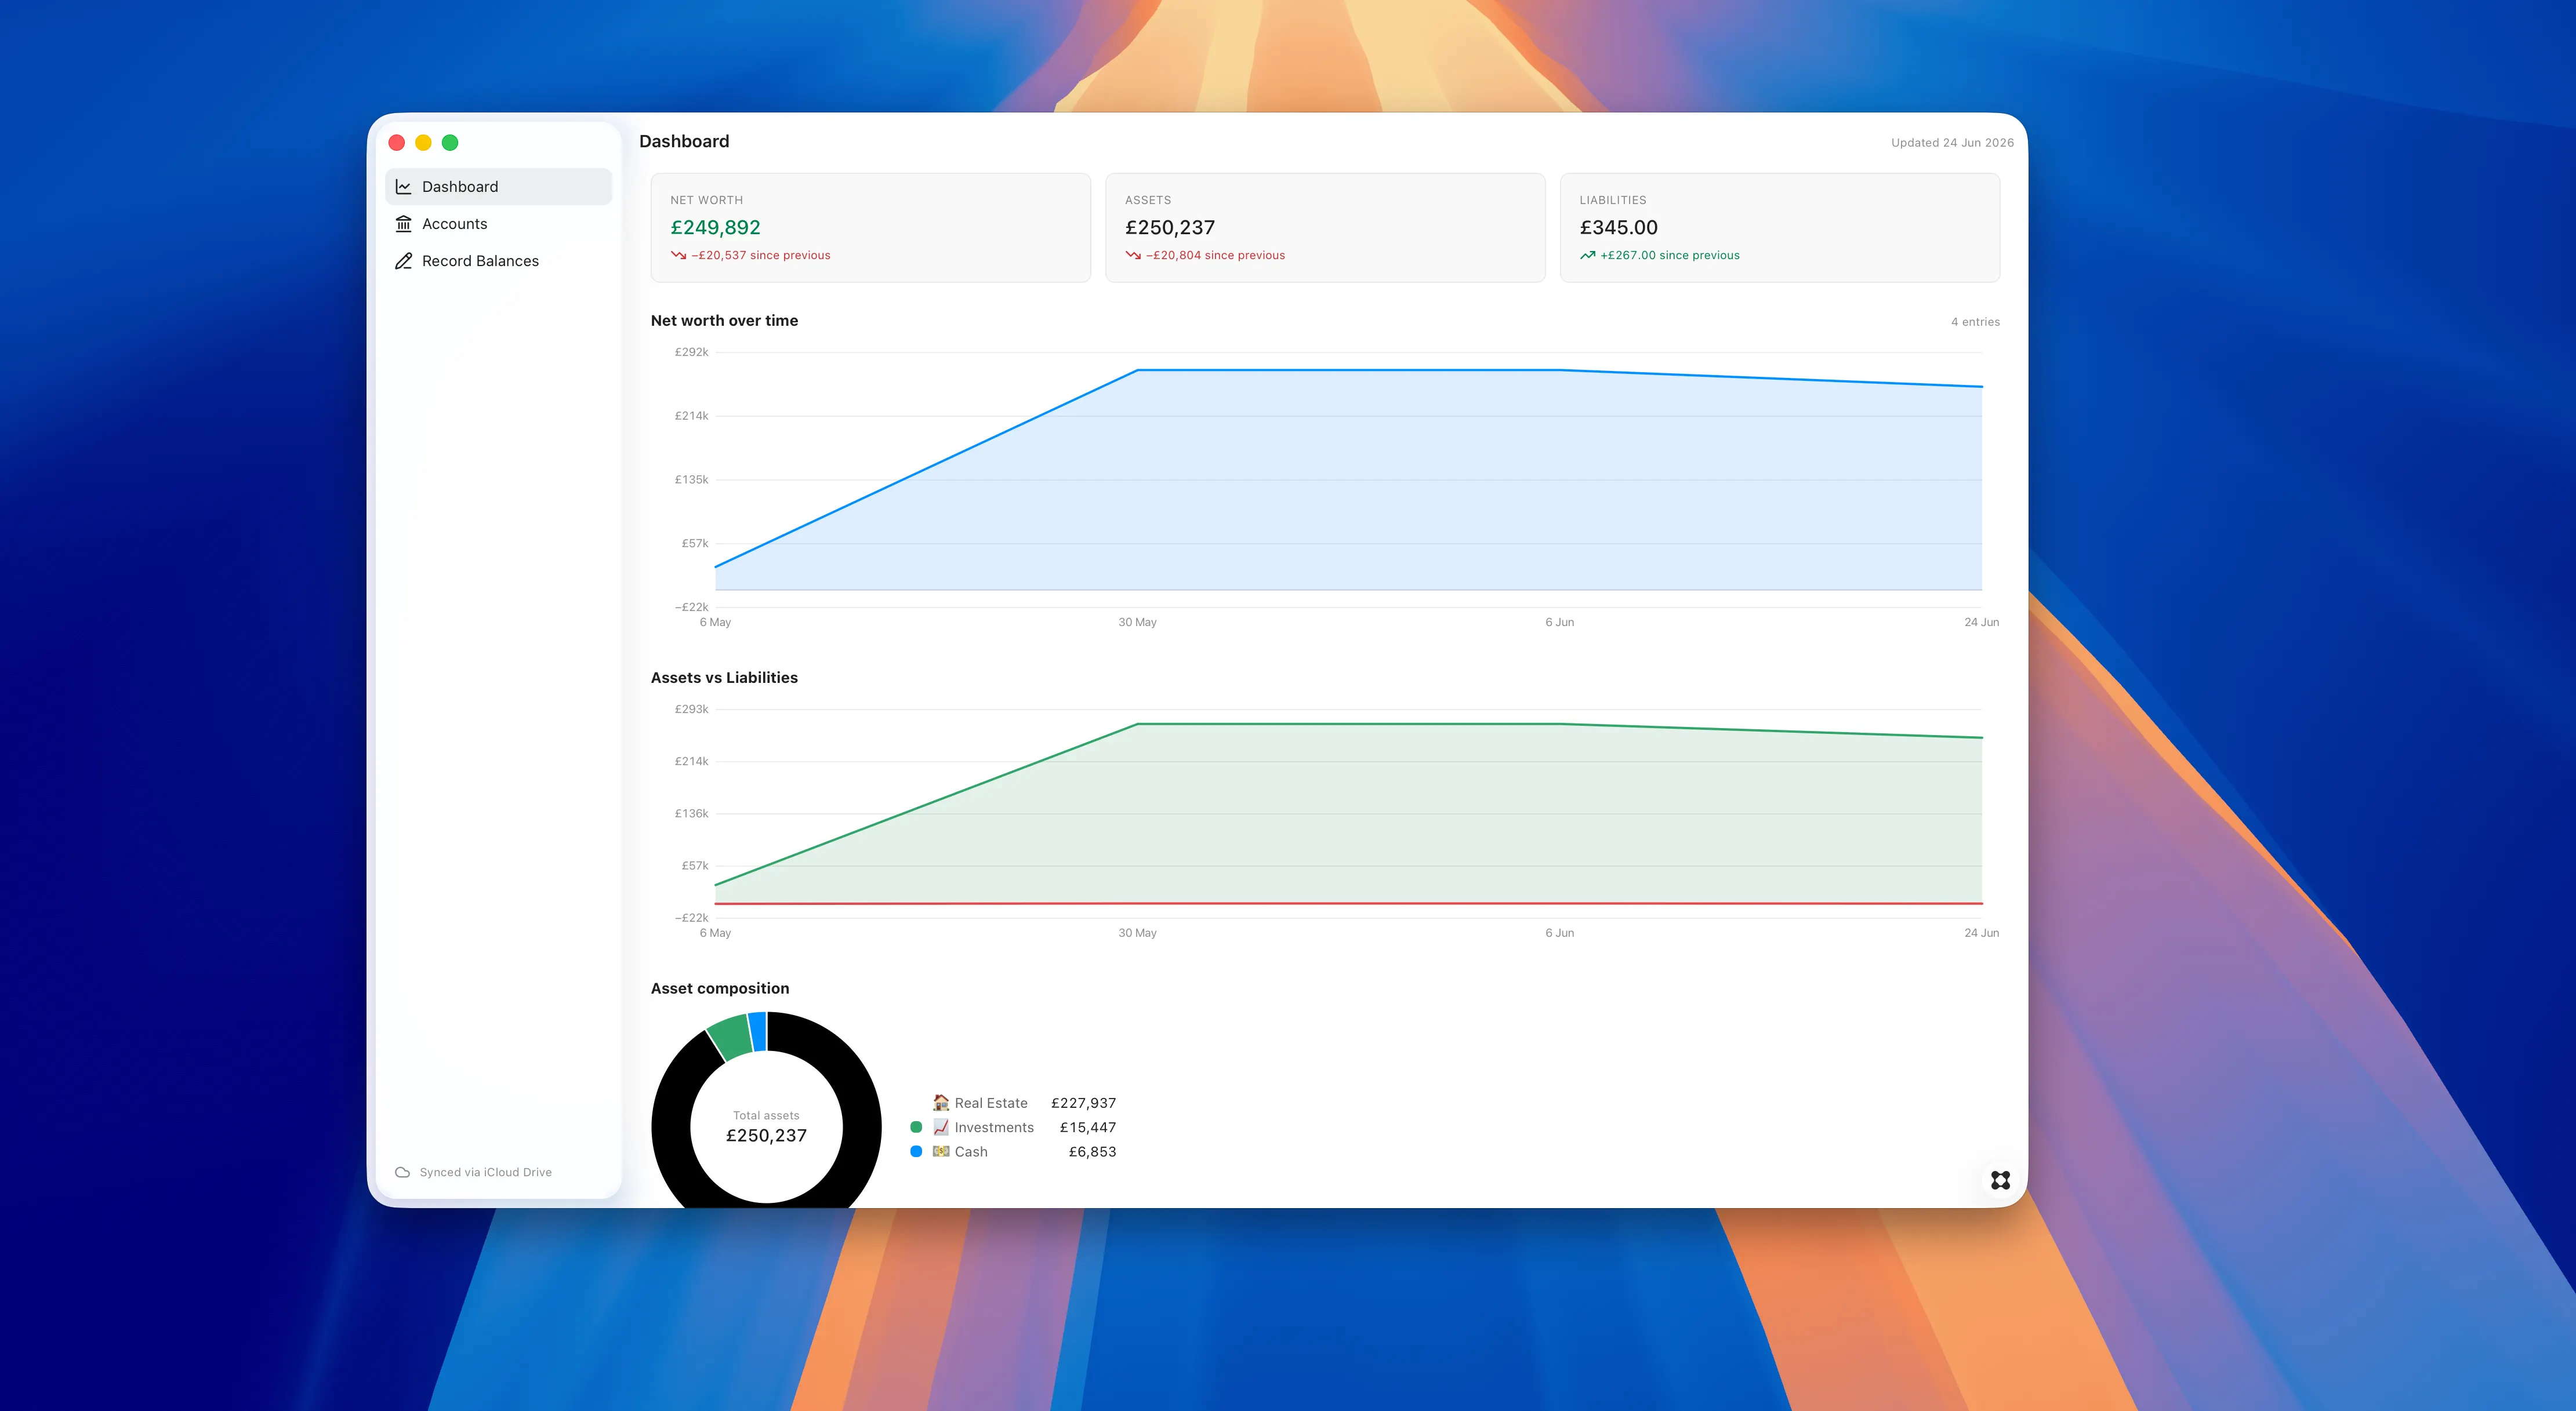The width and height of the screenshot is (2576, 1411).
Task: Click the assets value £250,237 in card
Action: pyautogui.click(x=1170, y=228)
